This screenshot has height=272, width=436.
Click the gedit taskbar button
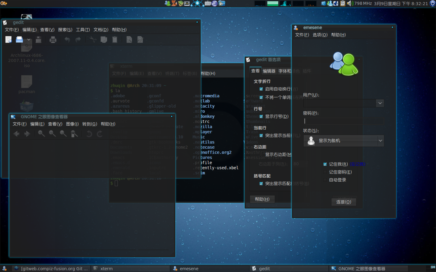289,268
